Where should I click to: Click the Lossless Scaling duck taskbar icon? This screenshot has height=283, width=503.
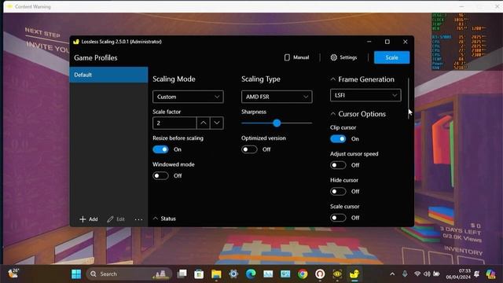[x=354, y=274]
